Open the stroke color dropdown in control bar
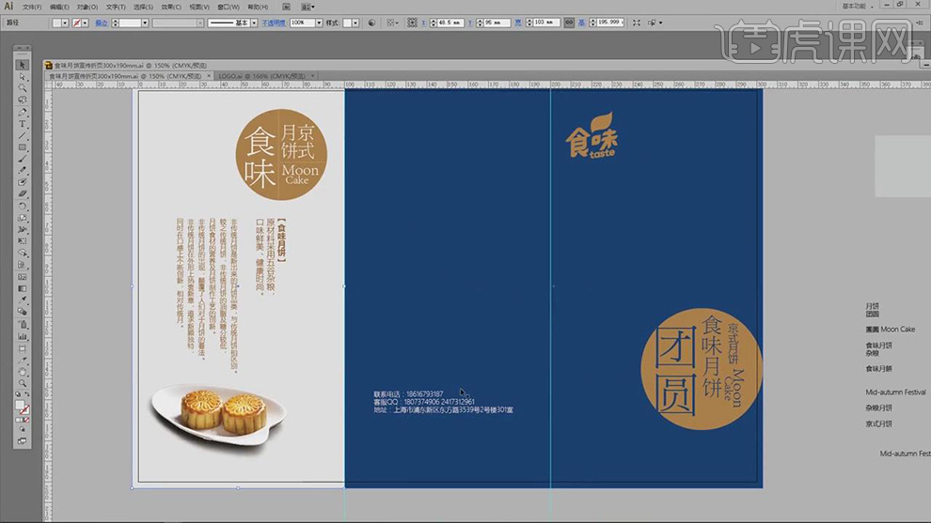Image resolution: width=931 pixels, height=523 pixels. coord(85,23)
